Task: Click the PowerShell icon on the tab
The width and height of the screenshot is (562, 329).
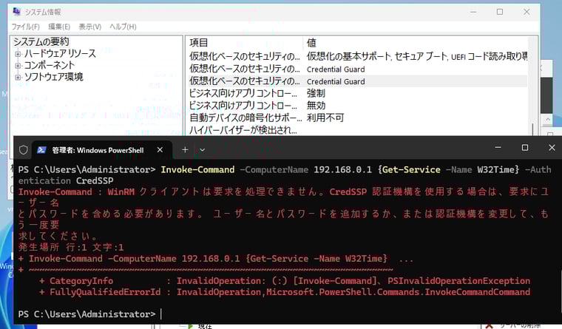Action: click(x=41, y=150)
